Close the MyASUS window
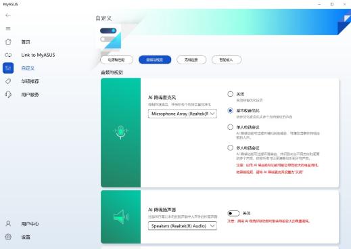This screenshot has height=249, width=351. point(345,4)
